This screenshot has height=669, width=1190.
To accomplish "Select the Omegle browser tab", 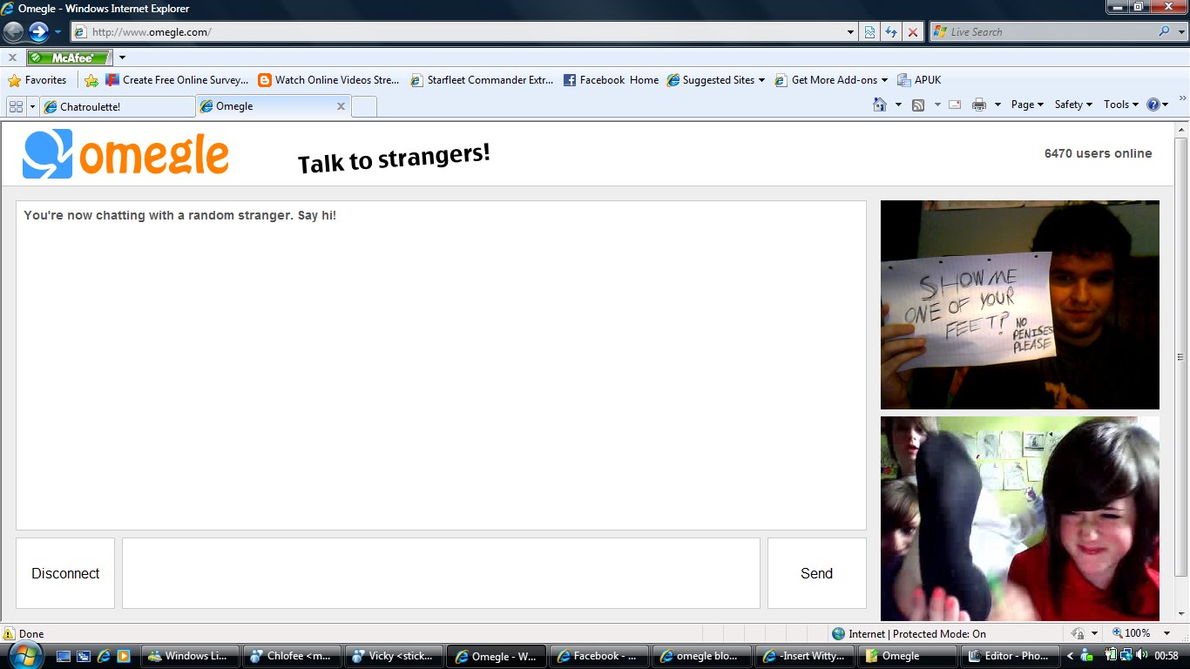I will tap(273, 106).
